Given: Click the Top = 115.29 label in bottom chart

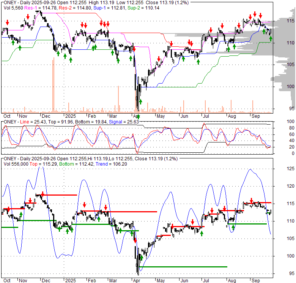Looking at the screenshot, I should click(x=43, y=164).
